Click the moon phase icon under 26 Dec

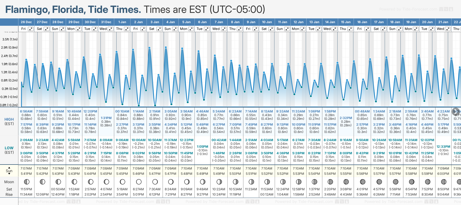(26, 182)
